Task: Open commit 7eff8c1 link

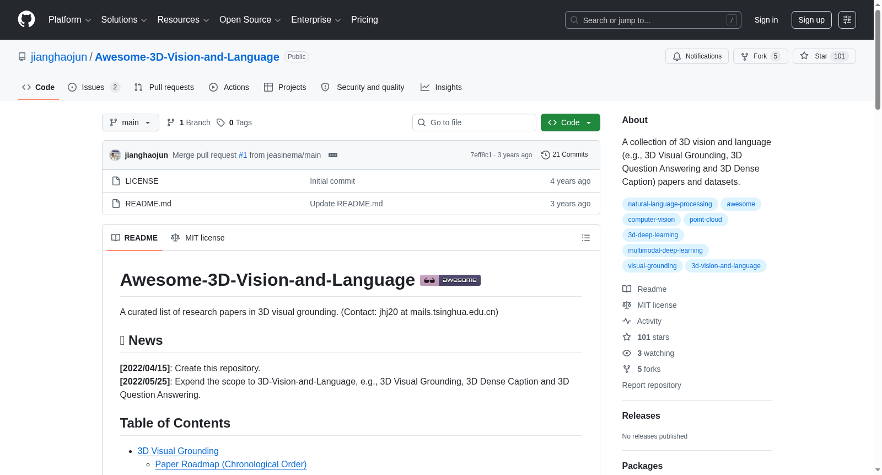Action: point(481,155)
